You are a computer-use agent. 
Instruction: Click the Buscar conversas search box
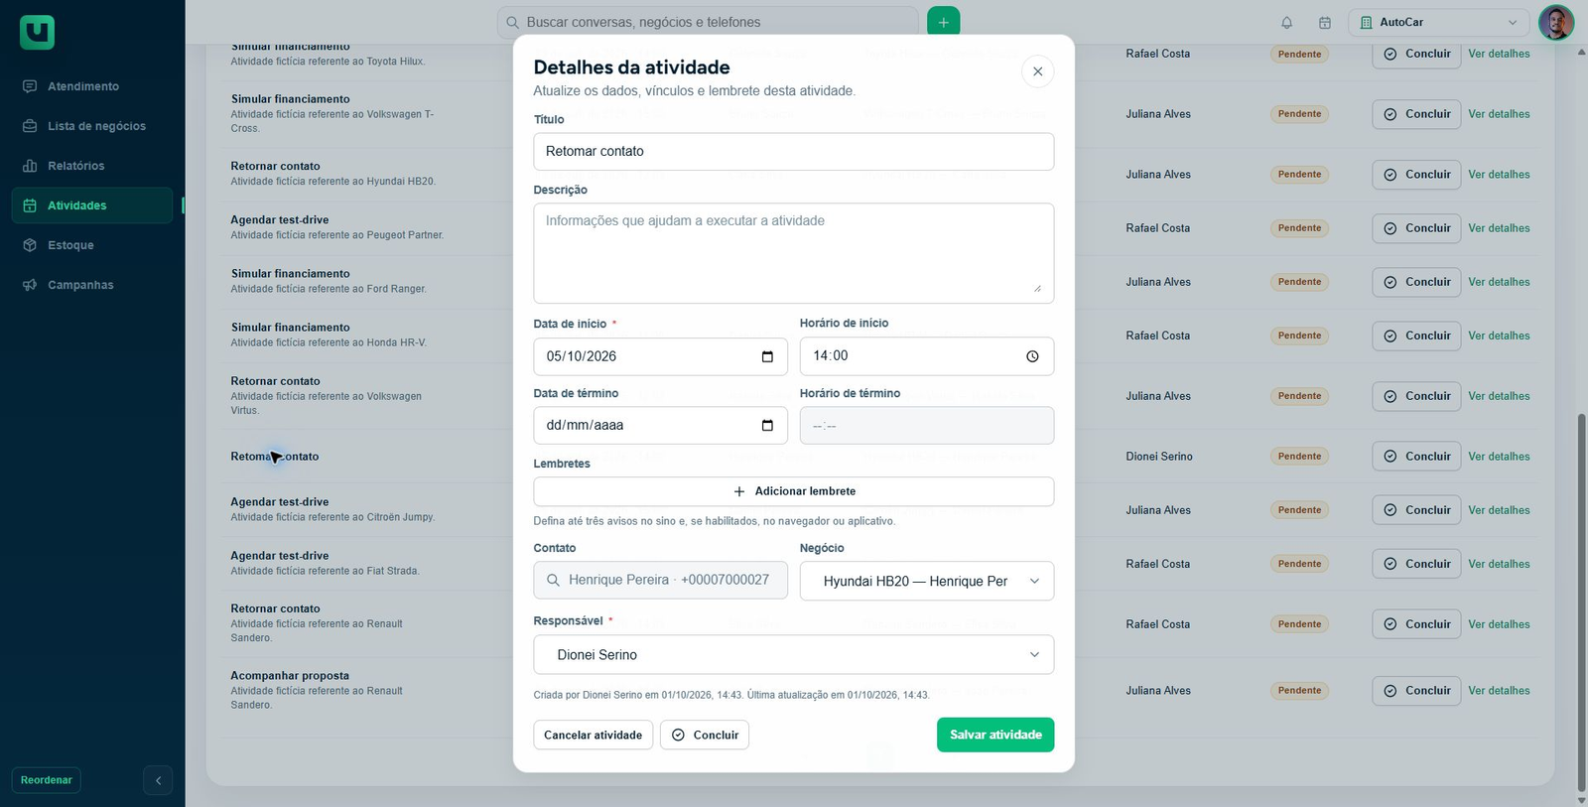point(708,22)
